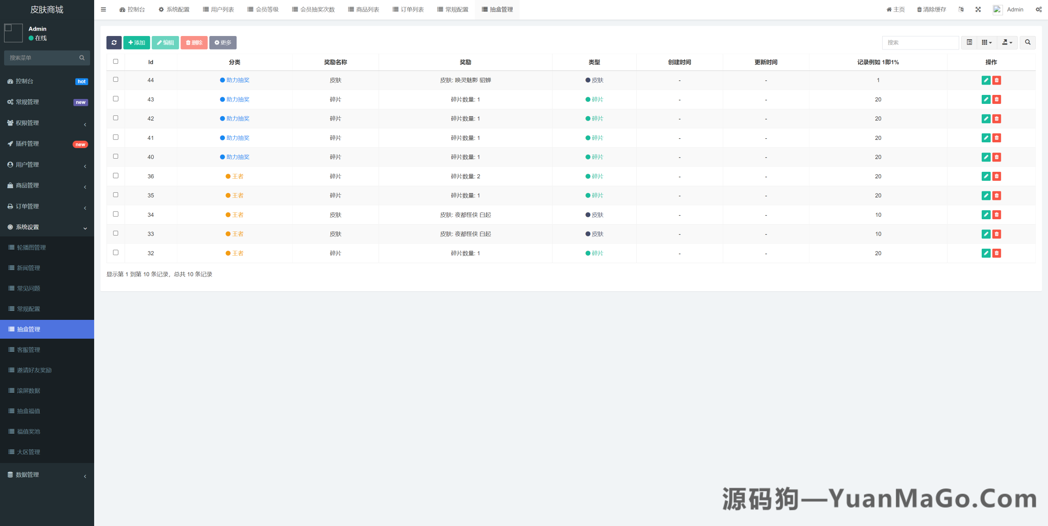Edit record 44 with the green pencil icon
1048x526 pixels.
[x=986, y=80]
